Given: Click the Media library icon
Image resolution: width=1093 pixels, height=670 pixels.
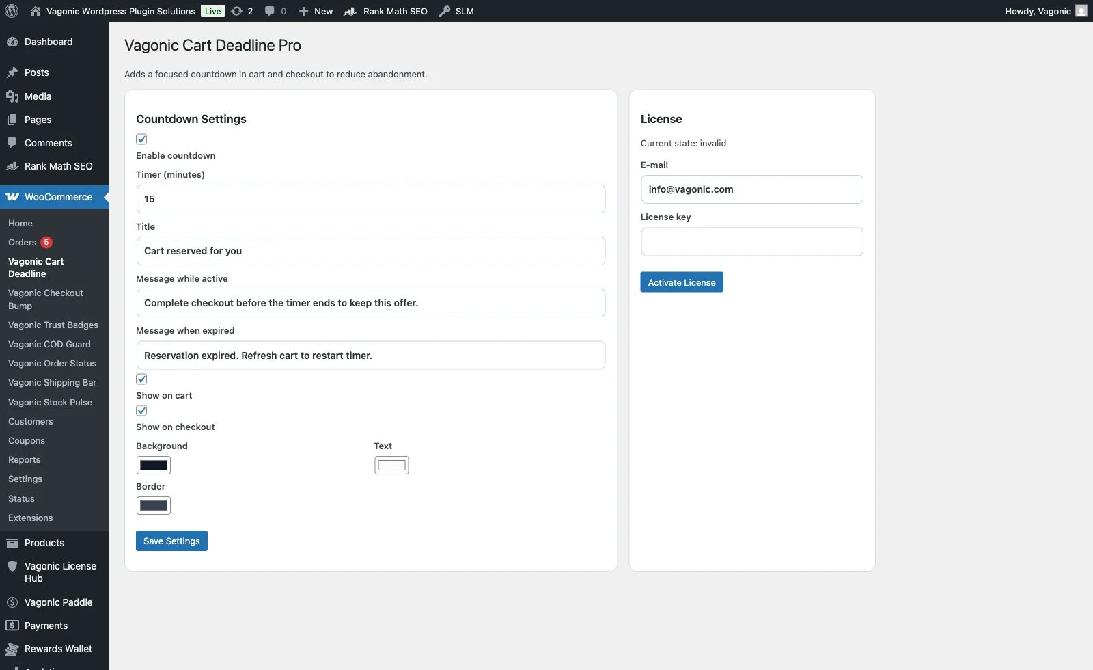Looking at the screenshot, I should tap(12, 96).
